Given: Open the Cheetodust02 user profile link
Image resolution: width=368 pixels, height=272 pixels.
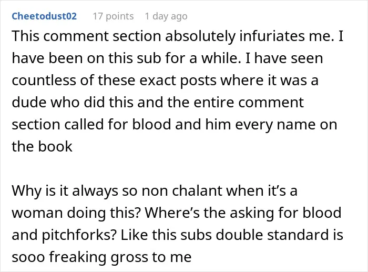Looking at the screenshot, I should coord(44,16).
